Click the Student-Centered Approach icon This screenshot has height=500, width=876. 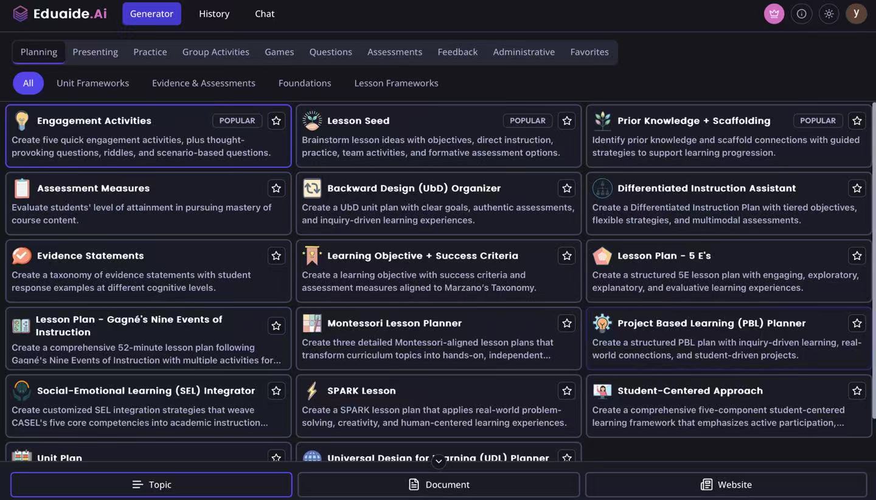pyautogui.click(x=602, y=391)
